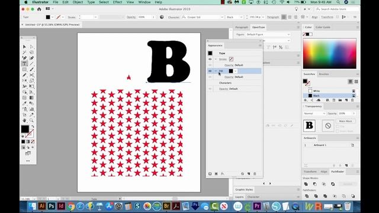This screenshot has width=379, height=213.
Task: Click the Pathfinder Minus Front icon
Action: point(315,184)
